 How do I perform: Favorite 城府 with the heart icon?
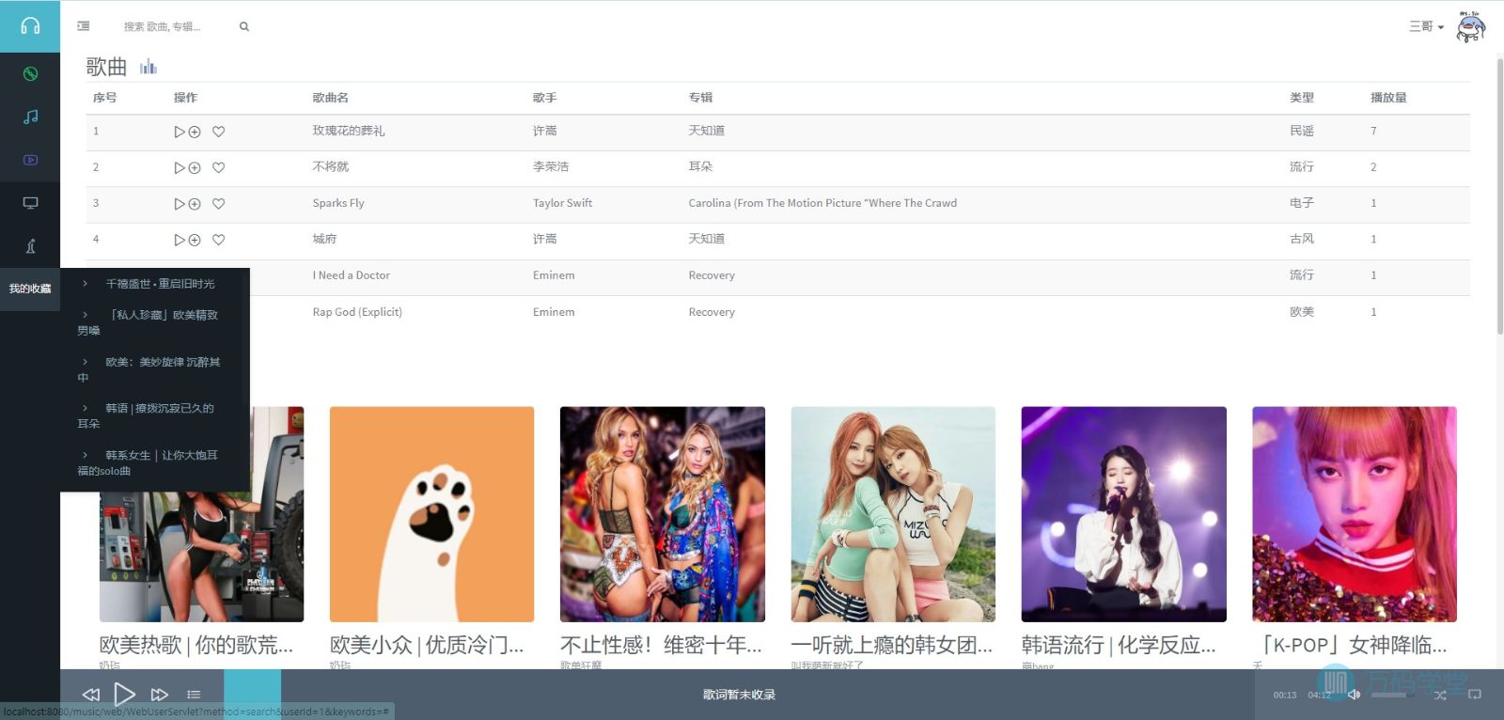[218, 240]
